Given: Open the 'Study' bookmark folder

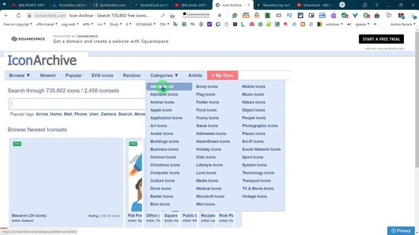Looking at the screenshot, I should coord(116,24).
